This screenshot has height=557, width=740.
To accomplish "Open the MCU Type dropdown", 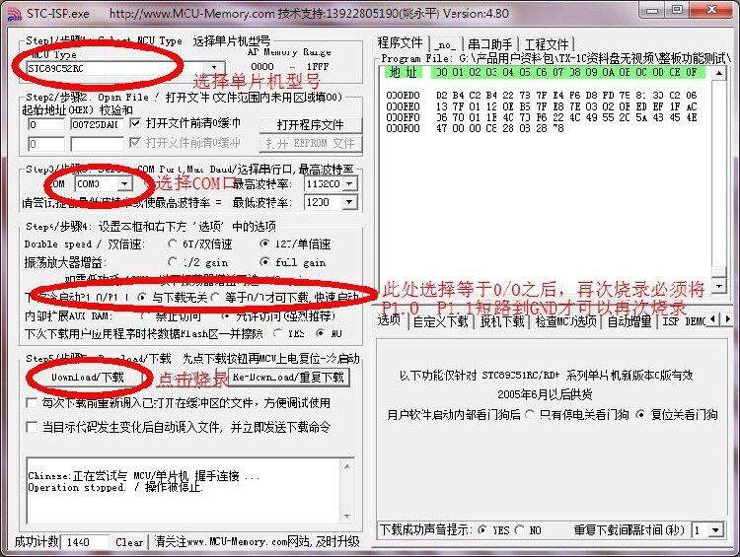I will pyautogui.click(x=215, y=69).
